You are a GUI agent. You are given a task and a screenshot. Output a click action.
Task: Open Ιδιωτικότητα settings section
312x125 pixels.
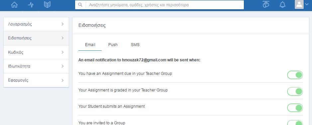click(36, 66)
